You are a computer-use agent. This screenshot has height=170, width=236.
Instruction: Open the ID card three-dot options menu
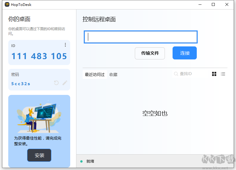(65, 45)
